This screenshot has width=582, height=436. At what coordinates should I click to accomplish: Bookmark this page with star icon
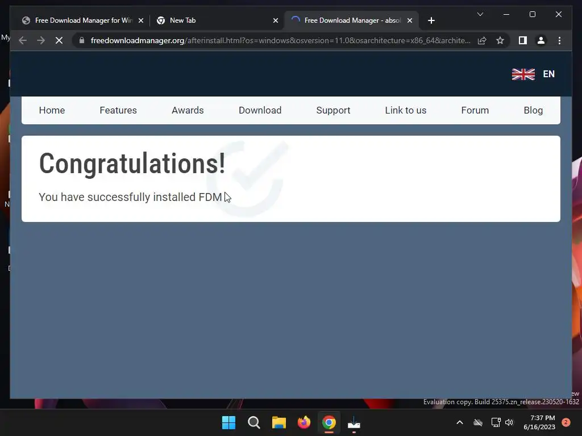tap(500, 40)
